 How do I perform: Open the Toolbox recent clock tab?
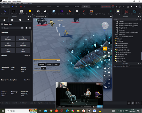tap(20, 20)
